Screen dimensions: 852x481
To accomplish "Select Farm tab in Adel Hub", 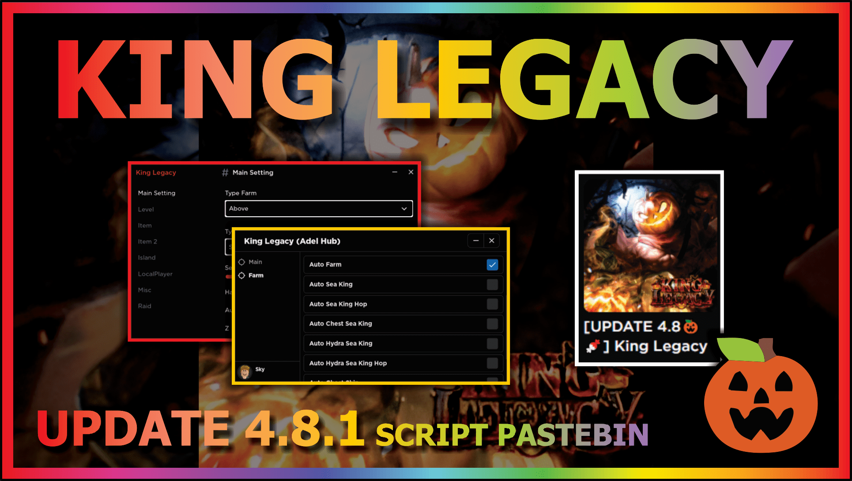I will point(256,275).
